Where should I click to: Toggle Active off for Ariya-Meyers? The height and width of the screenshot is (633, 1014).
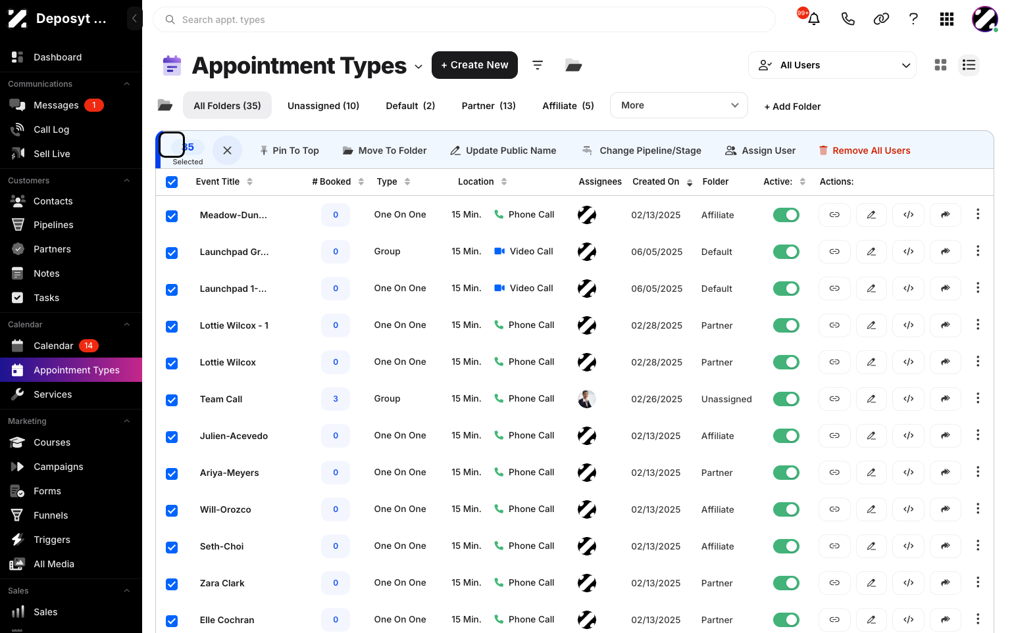click(786, 473)
